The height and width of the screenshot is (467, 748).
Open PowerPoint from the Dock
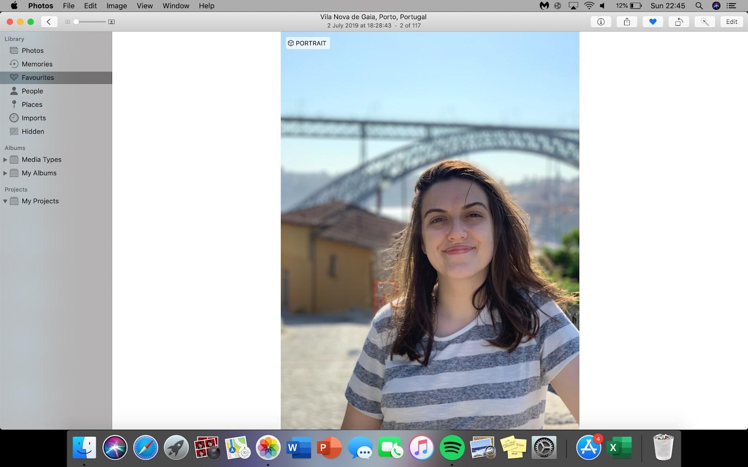click(x=330, y=448)
